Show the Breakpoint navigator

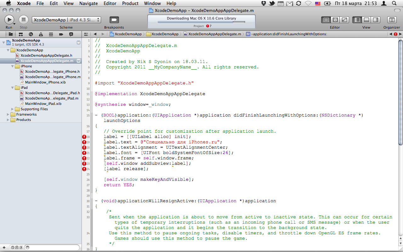pyautogui.click(x=61, y=34)
